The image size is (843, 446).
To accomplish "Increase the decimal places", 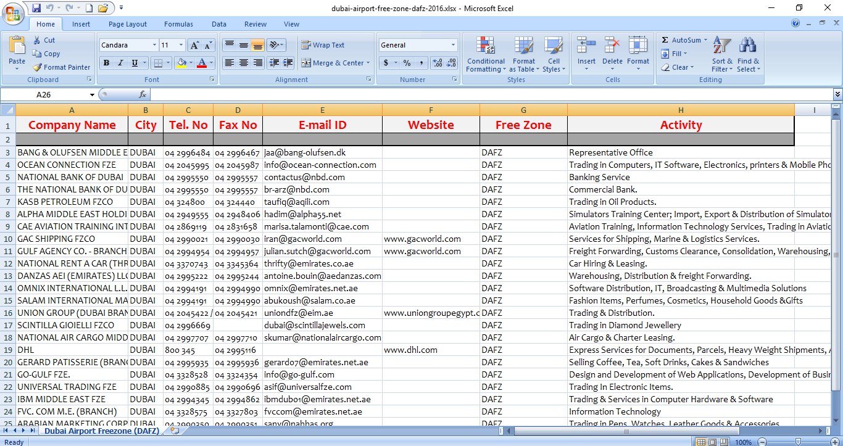I will pos(438,63).
